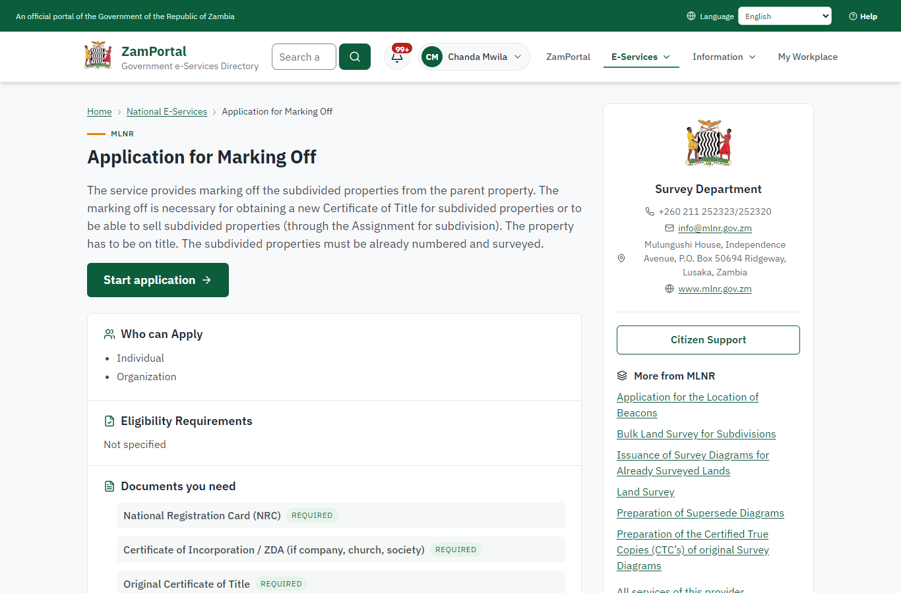The height and width of the screenshot is (593, 901).
Task: Open the Land Survey link
Action: pyautogui.click(x=646, y=492)
